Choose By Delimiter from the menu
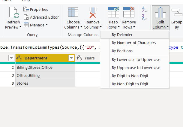Image resolution: width=183 pixels, height=127 pixels. (135, 35)
